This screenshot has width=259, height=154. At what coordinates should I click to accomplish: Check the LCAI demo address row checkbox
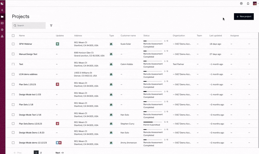coord(13,74)
